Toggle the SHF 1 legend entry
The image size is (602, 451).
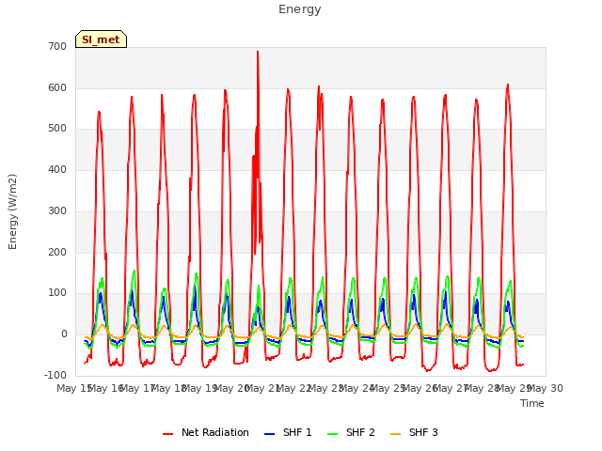(x=288, y=432)
